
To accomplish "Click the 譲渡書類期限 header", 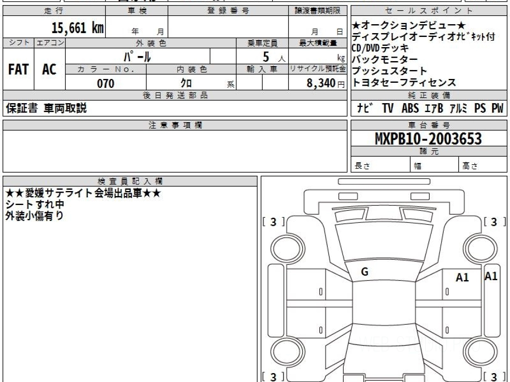I will tap(317, 11).
